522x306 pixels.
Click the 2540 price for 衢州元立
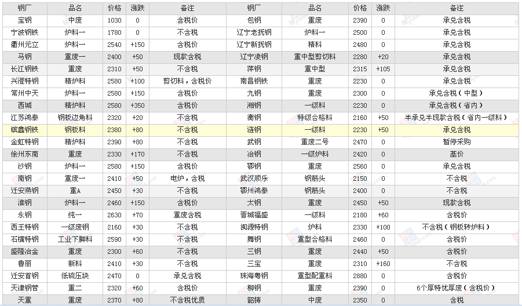114,45
